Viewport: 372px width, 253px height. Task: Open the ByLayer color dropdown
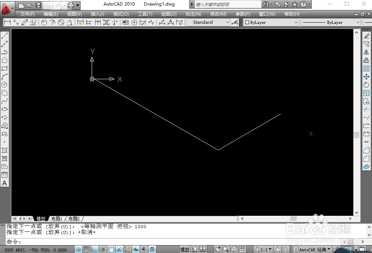[296, 22]
